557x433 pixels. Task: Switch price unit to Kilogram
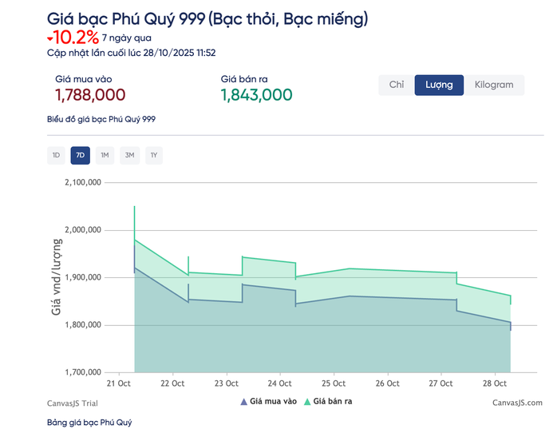coord(493,85)
